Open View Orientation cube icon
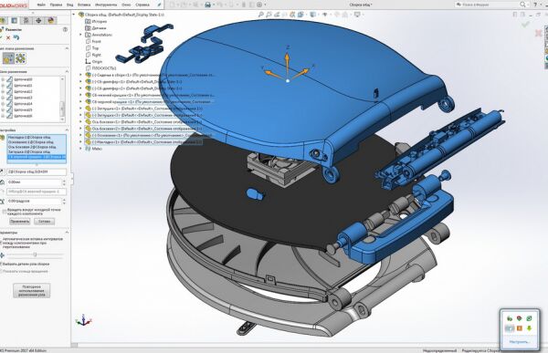 300,15
